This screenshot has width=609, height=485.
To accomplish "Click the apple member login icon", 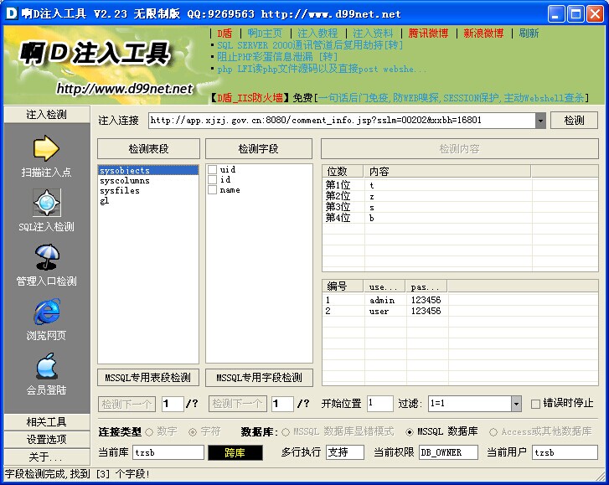I will coord(47,366).
